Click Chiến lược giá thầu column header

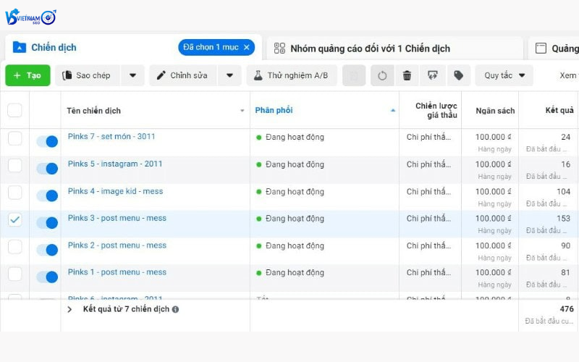click(x=436, y=111)
